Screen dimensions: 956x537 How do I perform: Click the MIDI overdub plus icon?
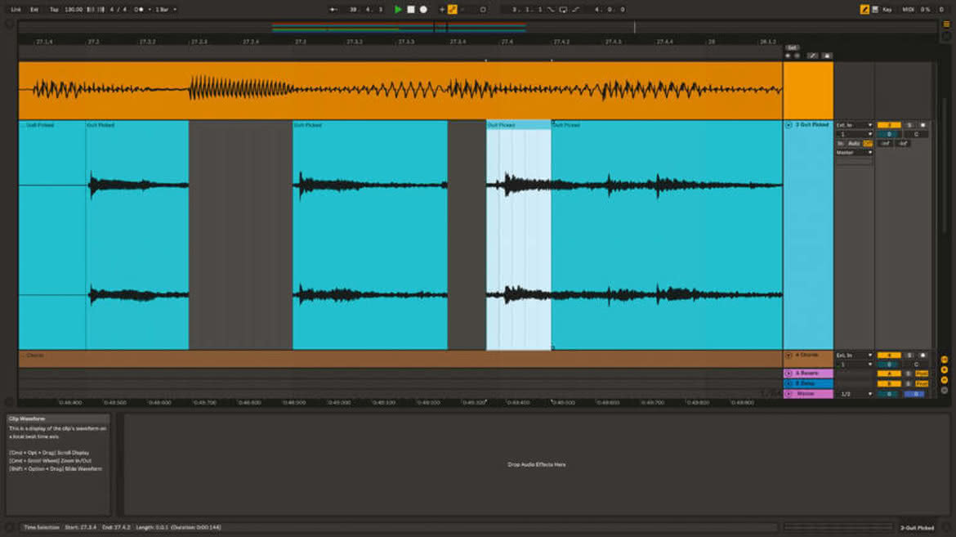442,9
